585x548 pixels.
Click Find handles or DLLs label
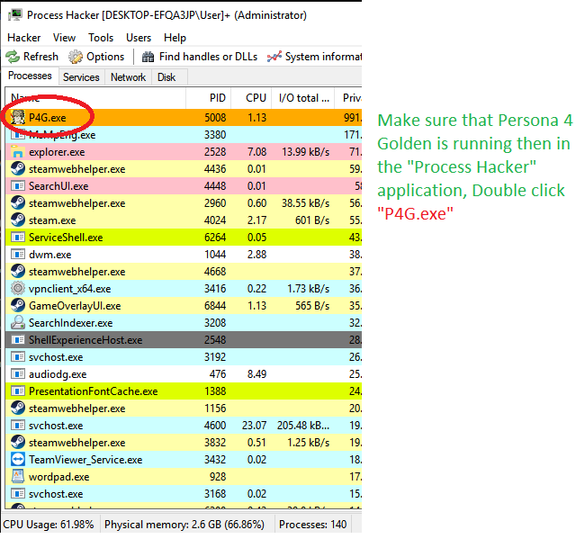pyautogui.click(x=208, y=57)
